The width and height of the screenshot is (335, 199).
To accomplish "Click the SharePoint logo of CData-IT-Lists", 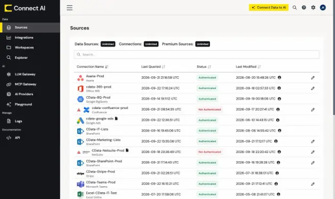I will [80, 131].
